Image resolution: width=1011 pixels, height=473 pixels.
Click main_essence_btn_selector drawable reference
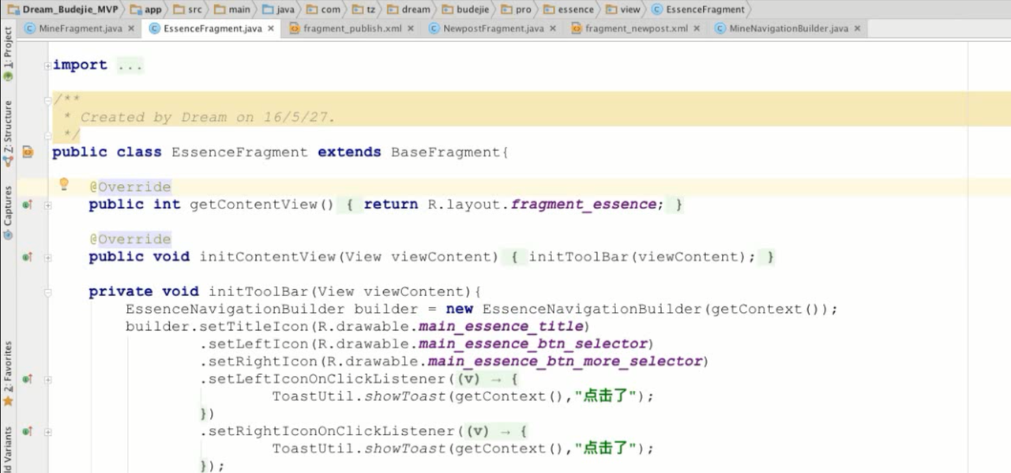pyautogui.click(x=533, y=344)
